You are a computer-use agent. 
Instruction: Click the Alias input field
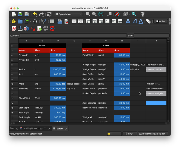tap(152, 36)
